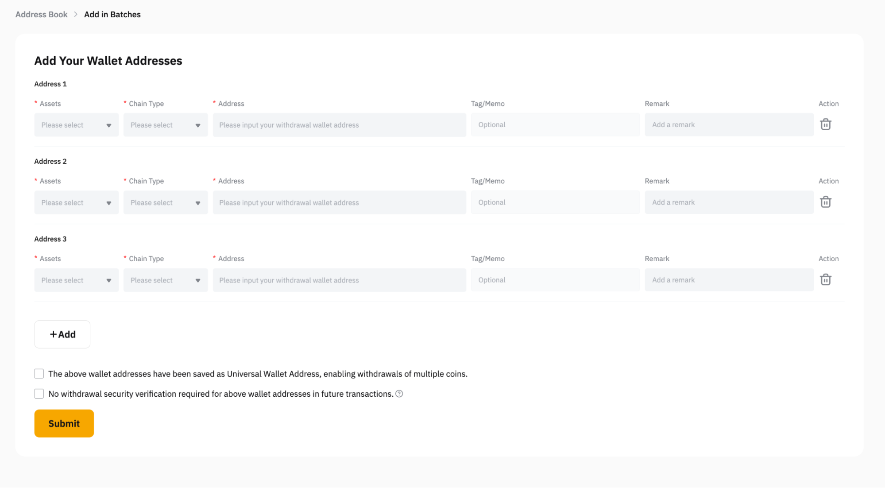The image size is (885, 488).
Task: Open Assets dropdown for Address 1
Action: tap(76, 125)
